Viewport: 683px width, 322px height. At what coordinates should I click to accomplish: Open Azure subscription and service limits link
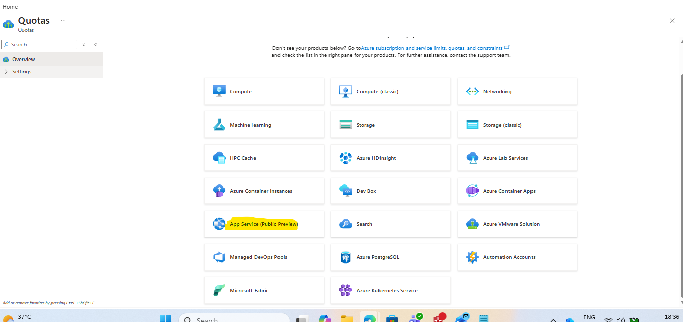click(x=435, y=48)
